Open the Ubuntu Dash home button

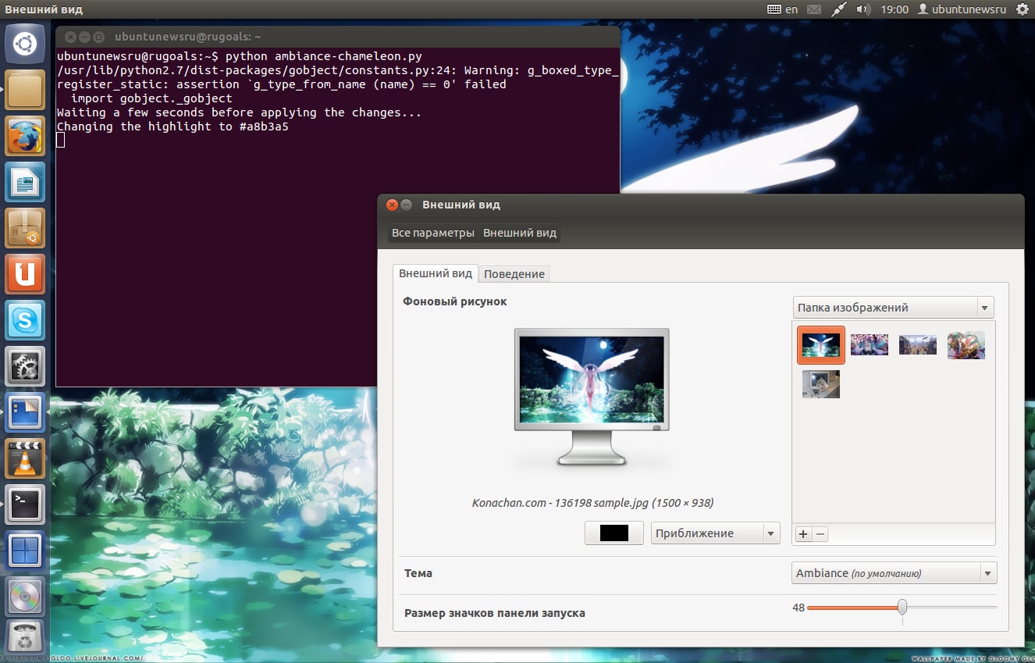(25, 44)
